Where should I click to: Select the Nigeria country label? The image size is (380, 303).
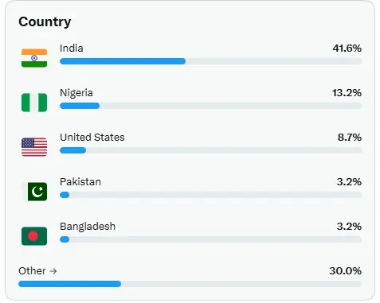click(x=76, y=93)
